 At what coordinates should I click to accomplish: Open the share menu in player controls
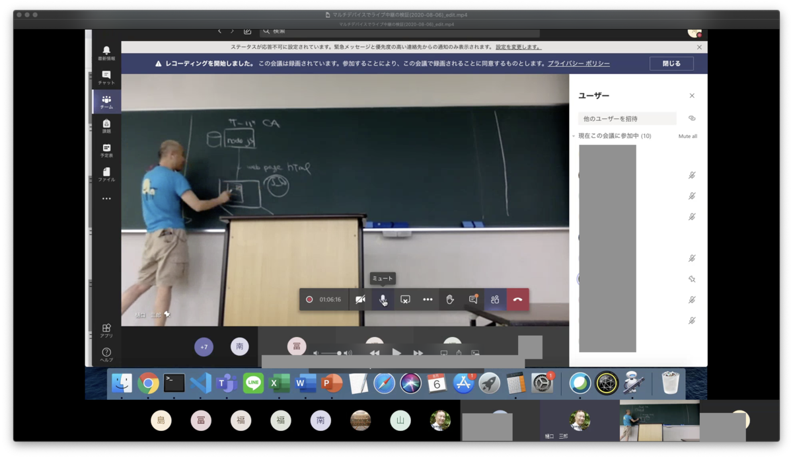(x=459, y=353)
